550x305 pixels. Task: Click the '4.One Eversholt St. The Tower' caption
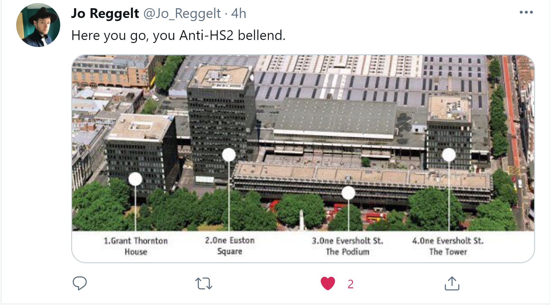tap(448, 246)
